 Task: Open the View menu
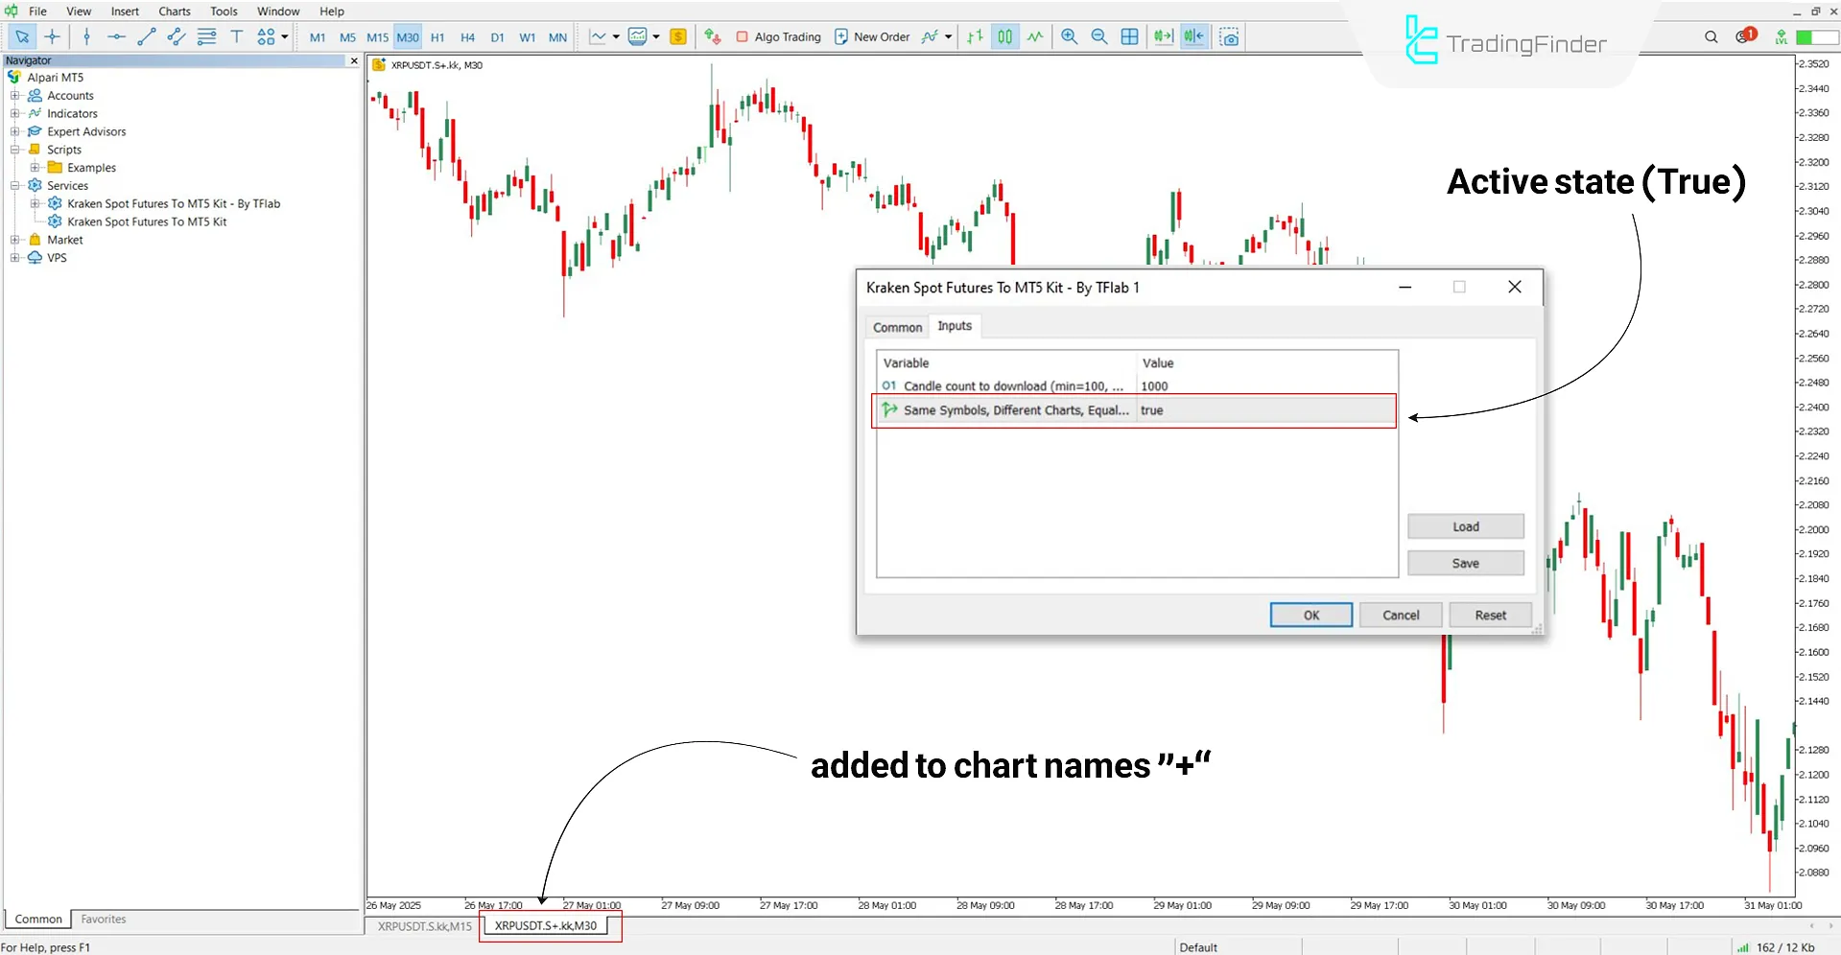click(x=79, y=12)
